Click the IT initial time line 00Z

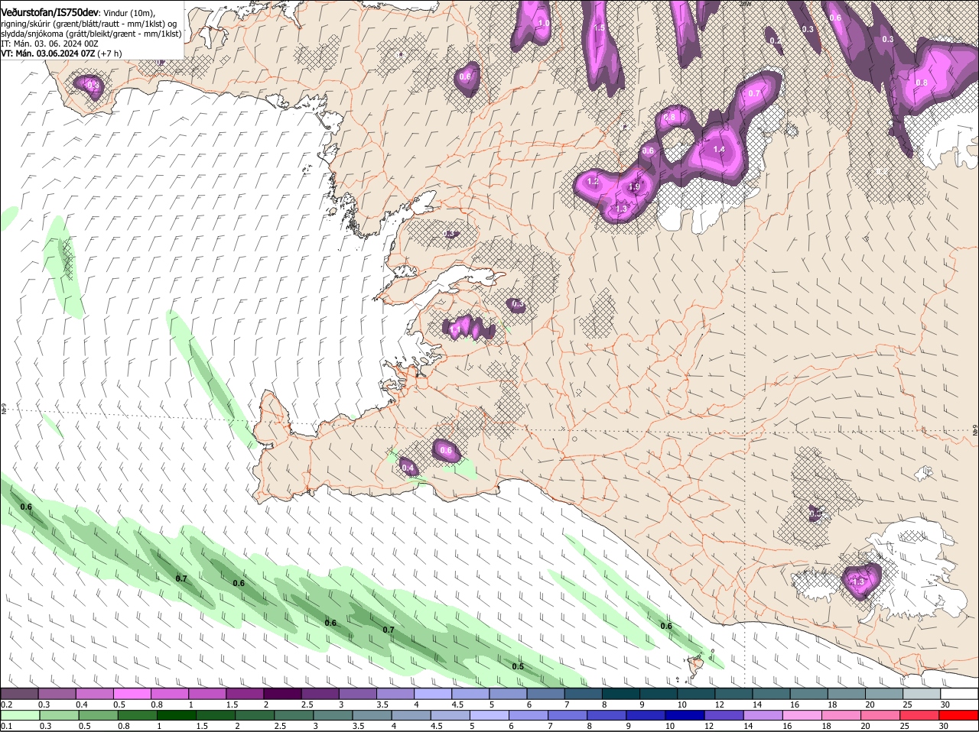[x=50, y=44]
